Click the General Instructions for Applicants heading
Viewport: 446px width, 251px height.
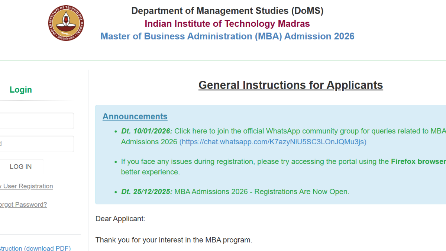tap(290, 85)
